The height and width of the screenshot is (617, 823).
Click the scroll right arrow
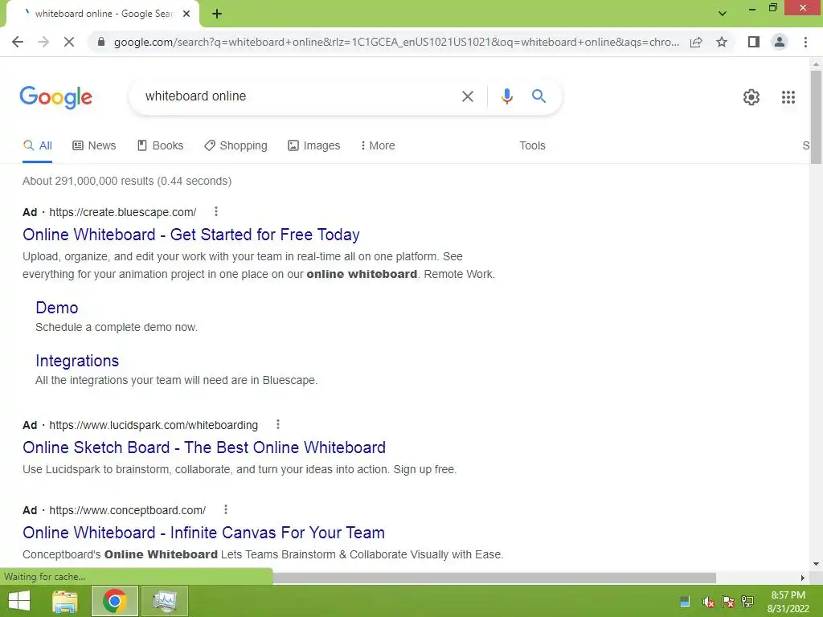[803, 578]
